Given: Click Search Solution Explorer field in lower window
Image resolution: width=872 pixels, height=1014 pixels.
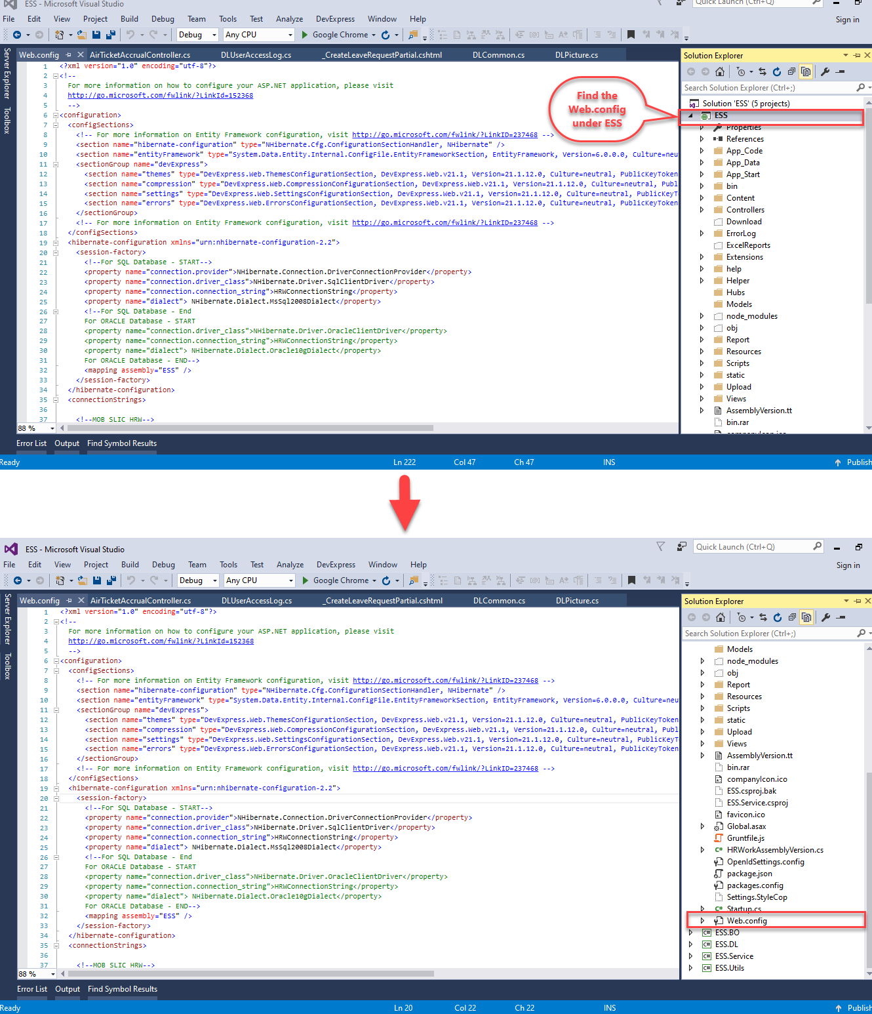Looking at the screenshot, I should pyautogui.click(x=767, y=634).
